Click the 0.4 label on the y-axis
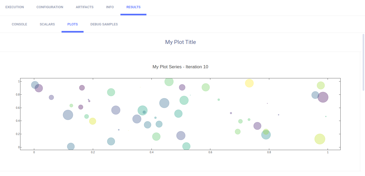 (x=16, y=121)
